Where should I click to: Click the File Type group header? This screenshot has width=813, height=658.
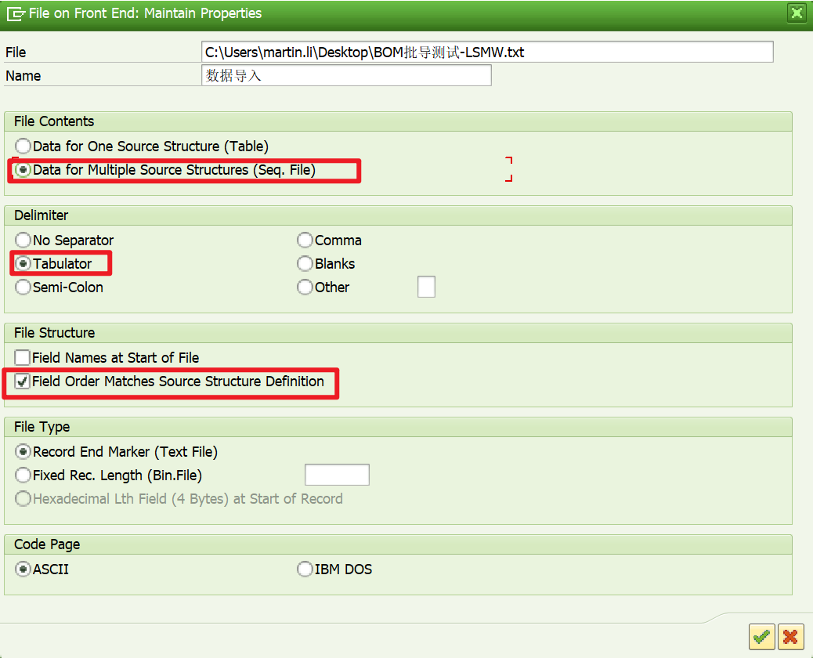tap(398, 427)
